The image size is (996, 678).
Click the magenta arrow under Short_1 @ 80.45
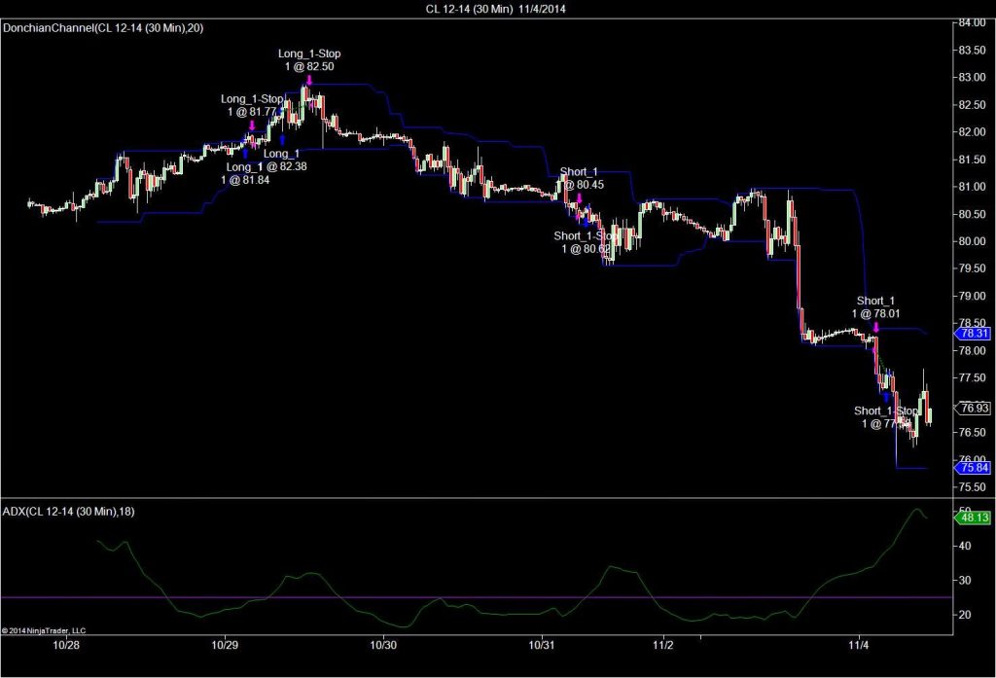[580, 198]
